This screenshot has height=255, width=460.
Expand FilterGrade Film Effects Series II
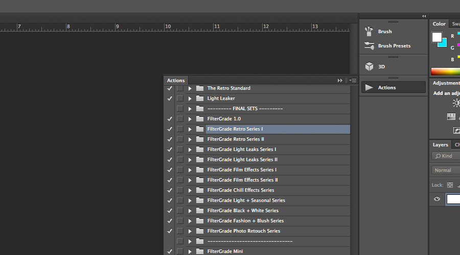click(190, 180)
